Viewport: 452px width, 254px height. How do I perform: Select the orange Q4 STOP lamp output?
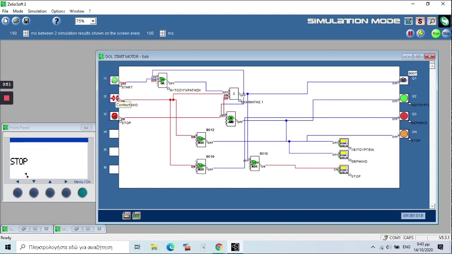[404, 134]
